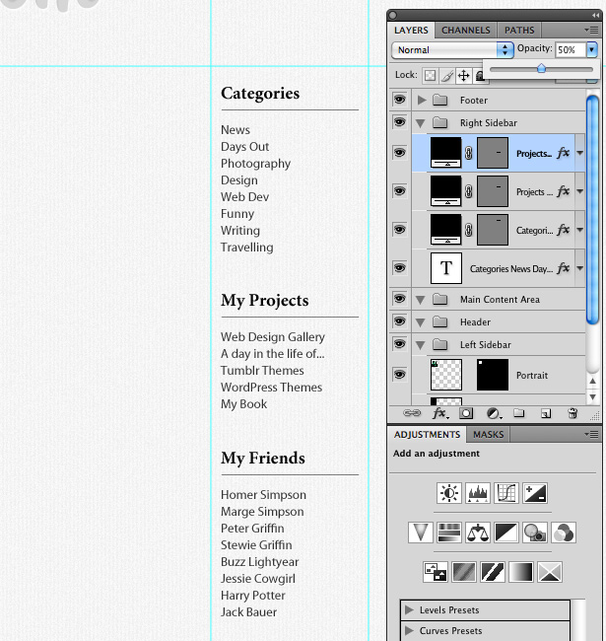Screen dimensions: 606x641
Task: Create a new layer group
Action: [519, 413]
